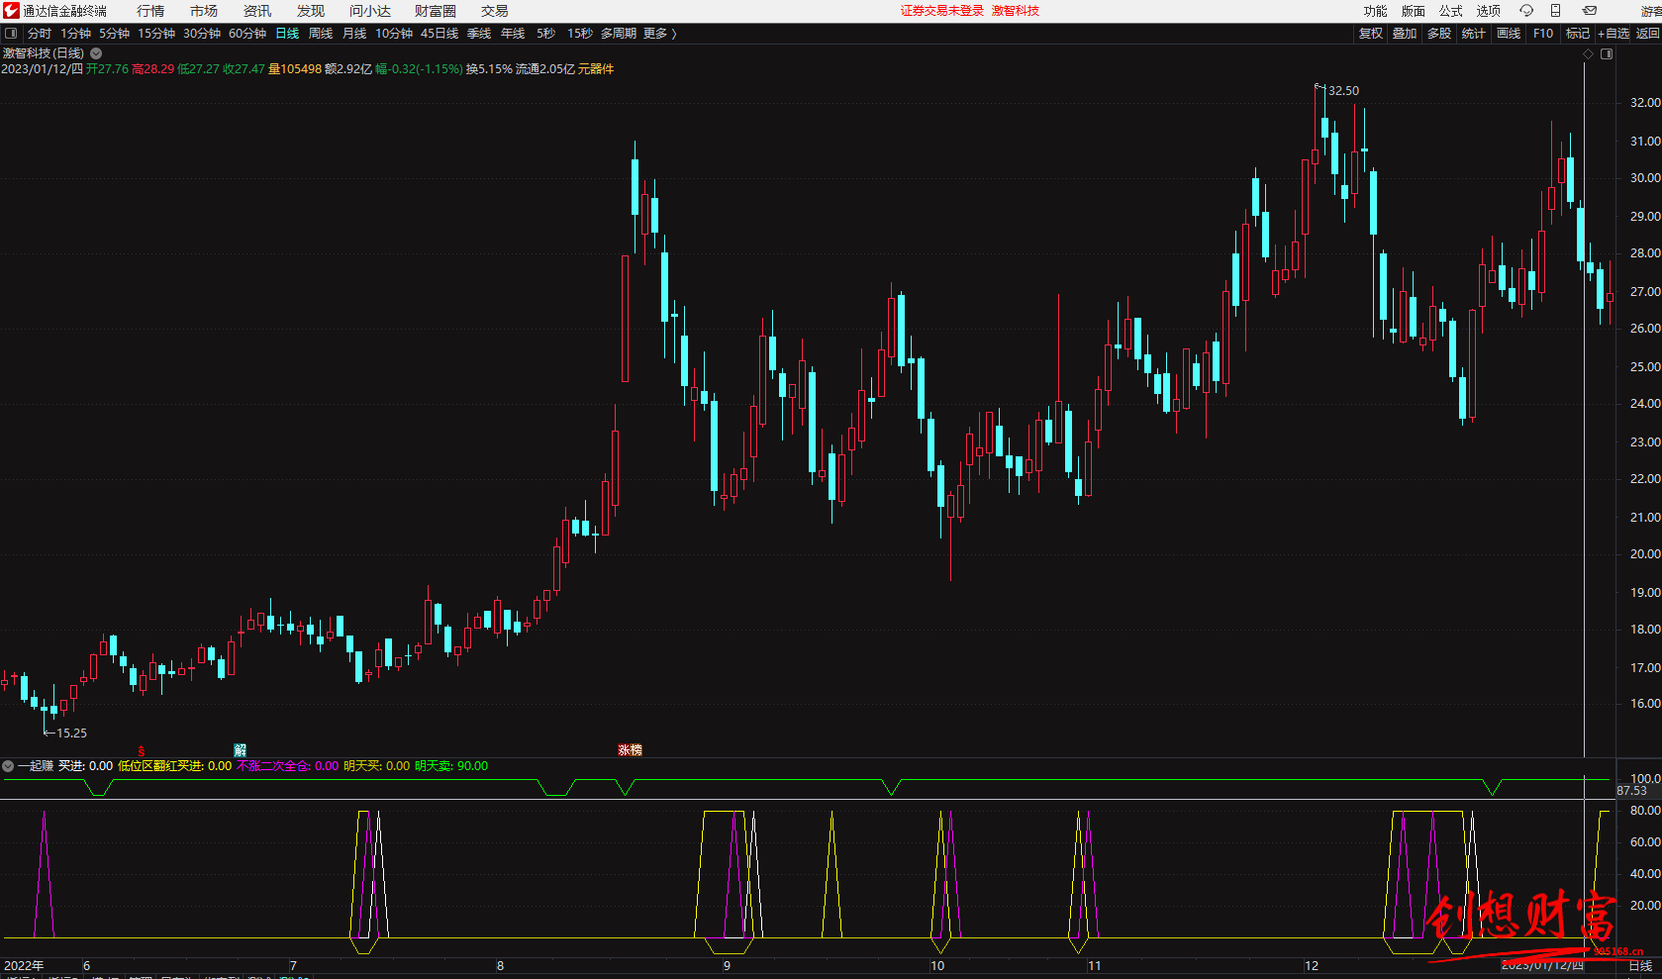Open the 选项 menu

pos(1489,11)
